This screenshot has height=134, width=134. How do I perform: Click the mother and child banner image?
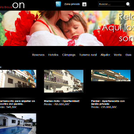point(67,28)
